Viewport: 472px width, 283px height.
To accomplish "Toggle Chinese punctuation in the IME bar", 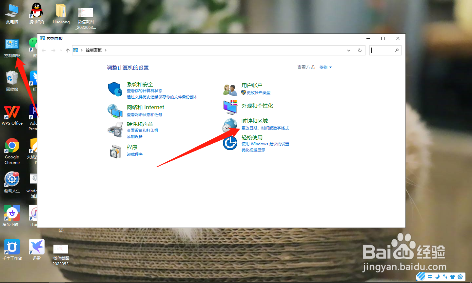I will click(445, 276).
